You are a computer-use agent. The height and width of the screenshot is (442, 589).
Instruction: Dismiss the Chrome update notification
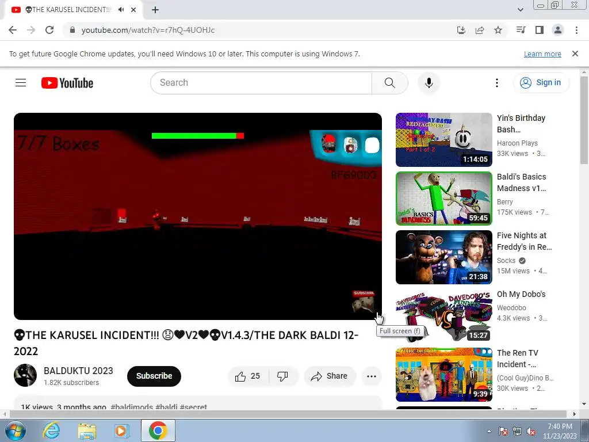click(575, 54)
